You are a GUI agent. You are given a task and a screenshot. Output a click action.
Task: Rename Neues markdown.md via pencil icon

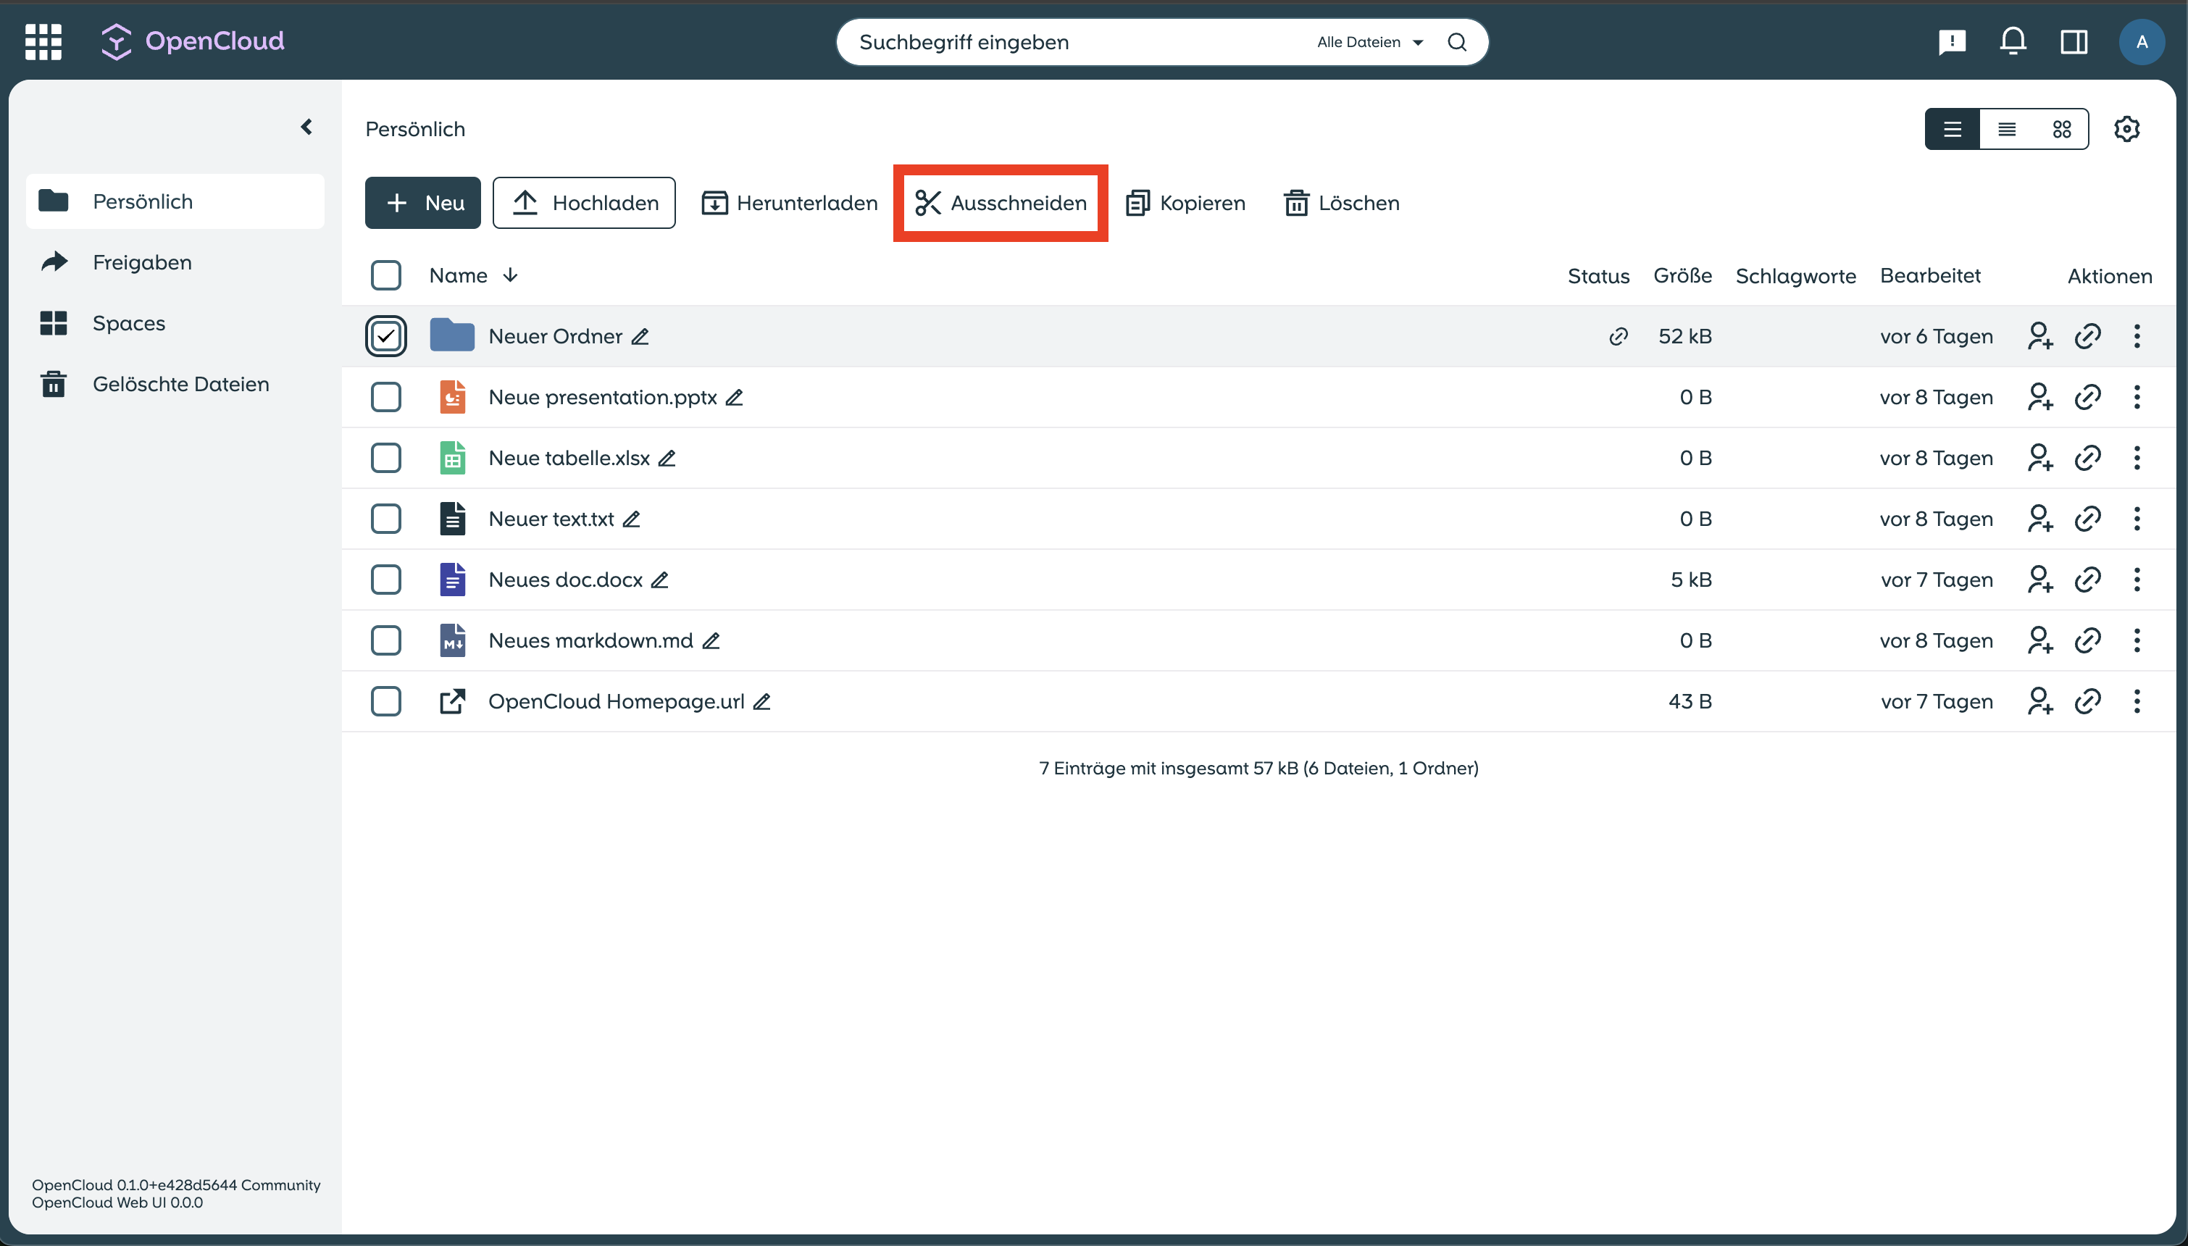pos(711,641)
